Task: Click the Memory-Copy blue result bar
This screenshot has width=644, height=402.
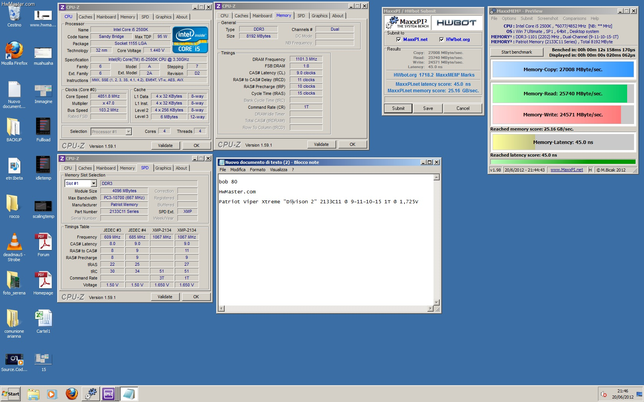Action: (563, 70)
